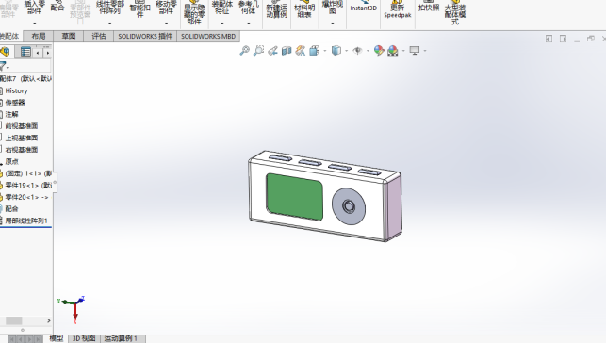This screenshot has width=606, height=343.
Task: Click the 智能扣件 smart fasteners tool
Action: tap(139, 9)
